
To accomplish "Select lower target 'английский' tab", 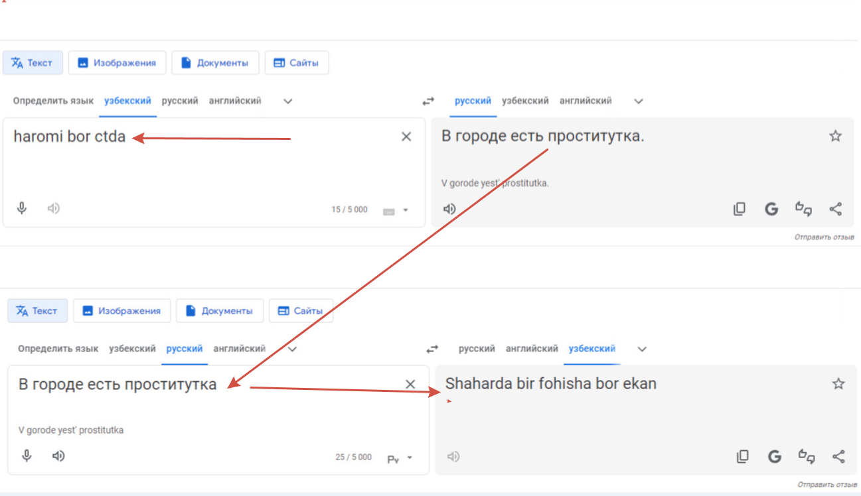I will click(x=532, y=348).
